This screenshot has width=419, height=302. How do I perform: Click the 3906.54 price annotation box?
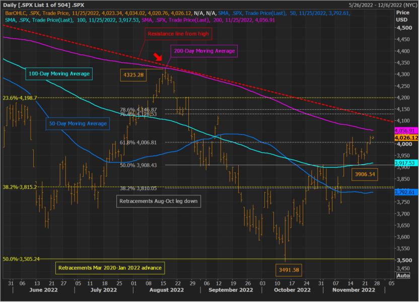[x=365, y=174]
